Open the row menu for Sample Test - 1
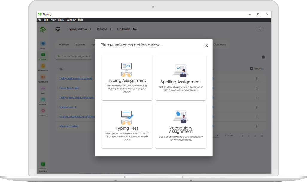 click(x=256, y=107)
